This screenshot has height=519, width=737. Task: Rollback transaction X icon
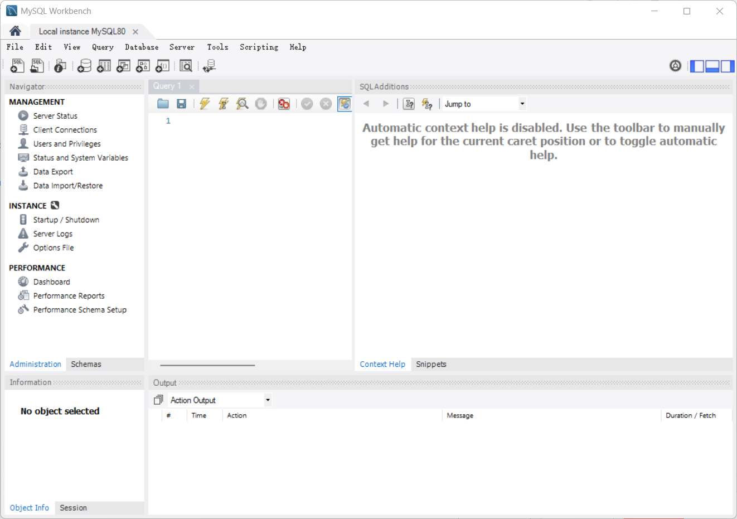coord(326,104)
